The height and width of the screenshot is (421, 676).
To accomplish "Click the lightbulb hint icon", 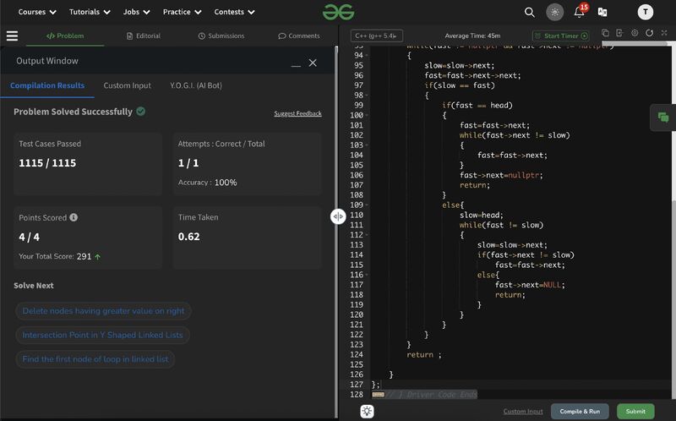I will click(x=368, y=411).
